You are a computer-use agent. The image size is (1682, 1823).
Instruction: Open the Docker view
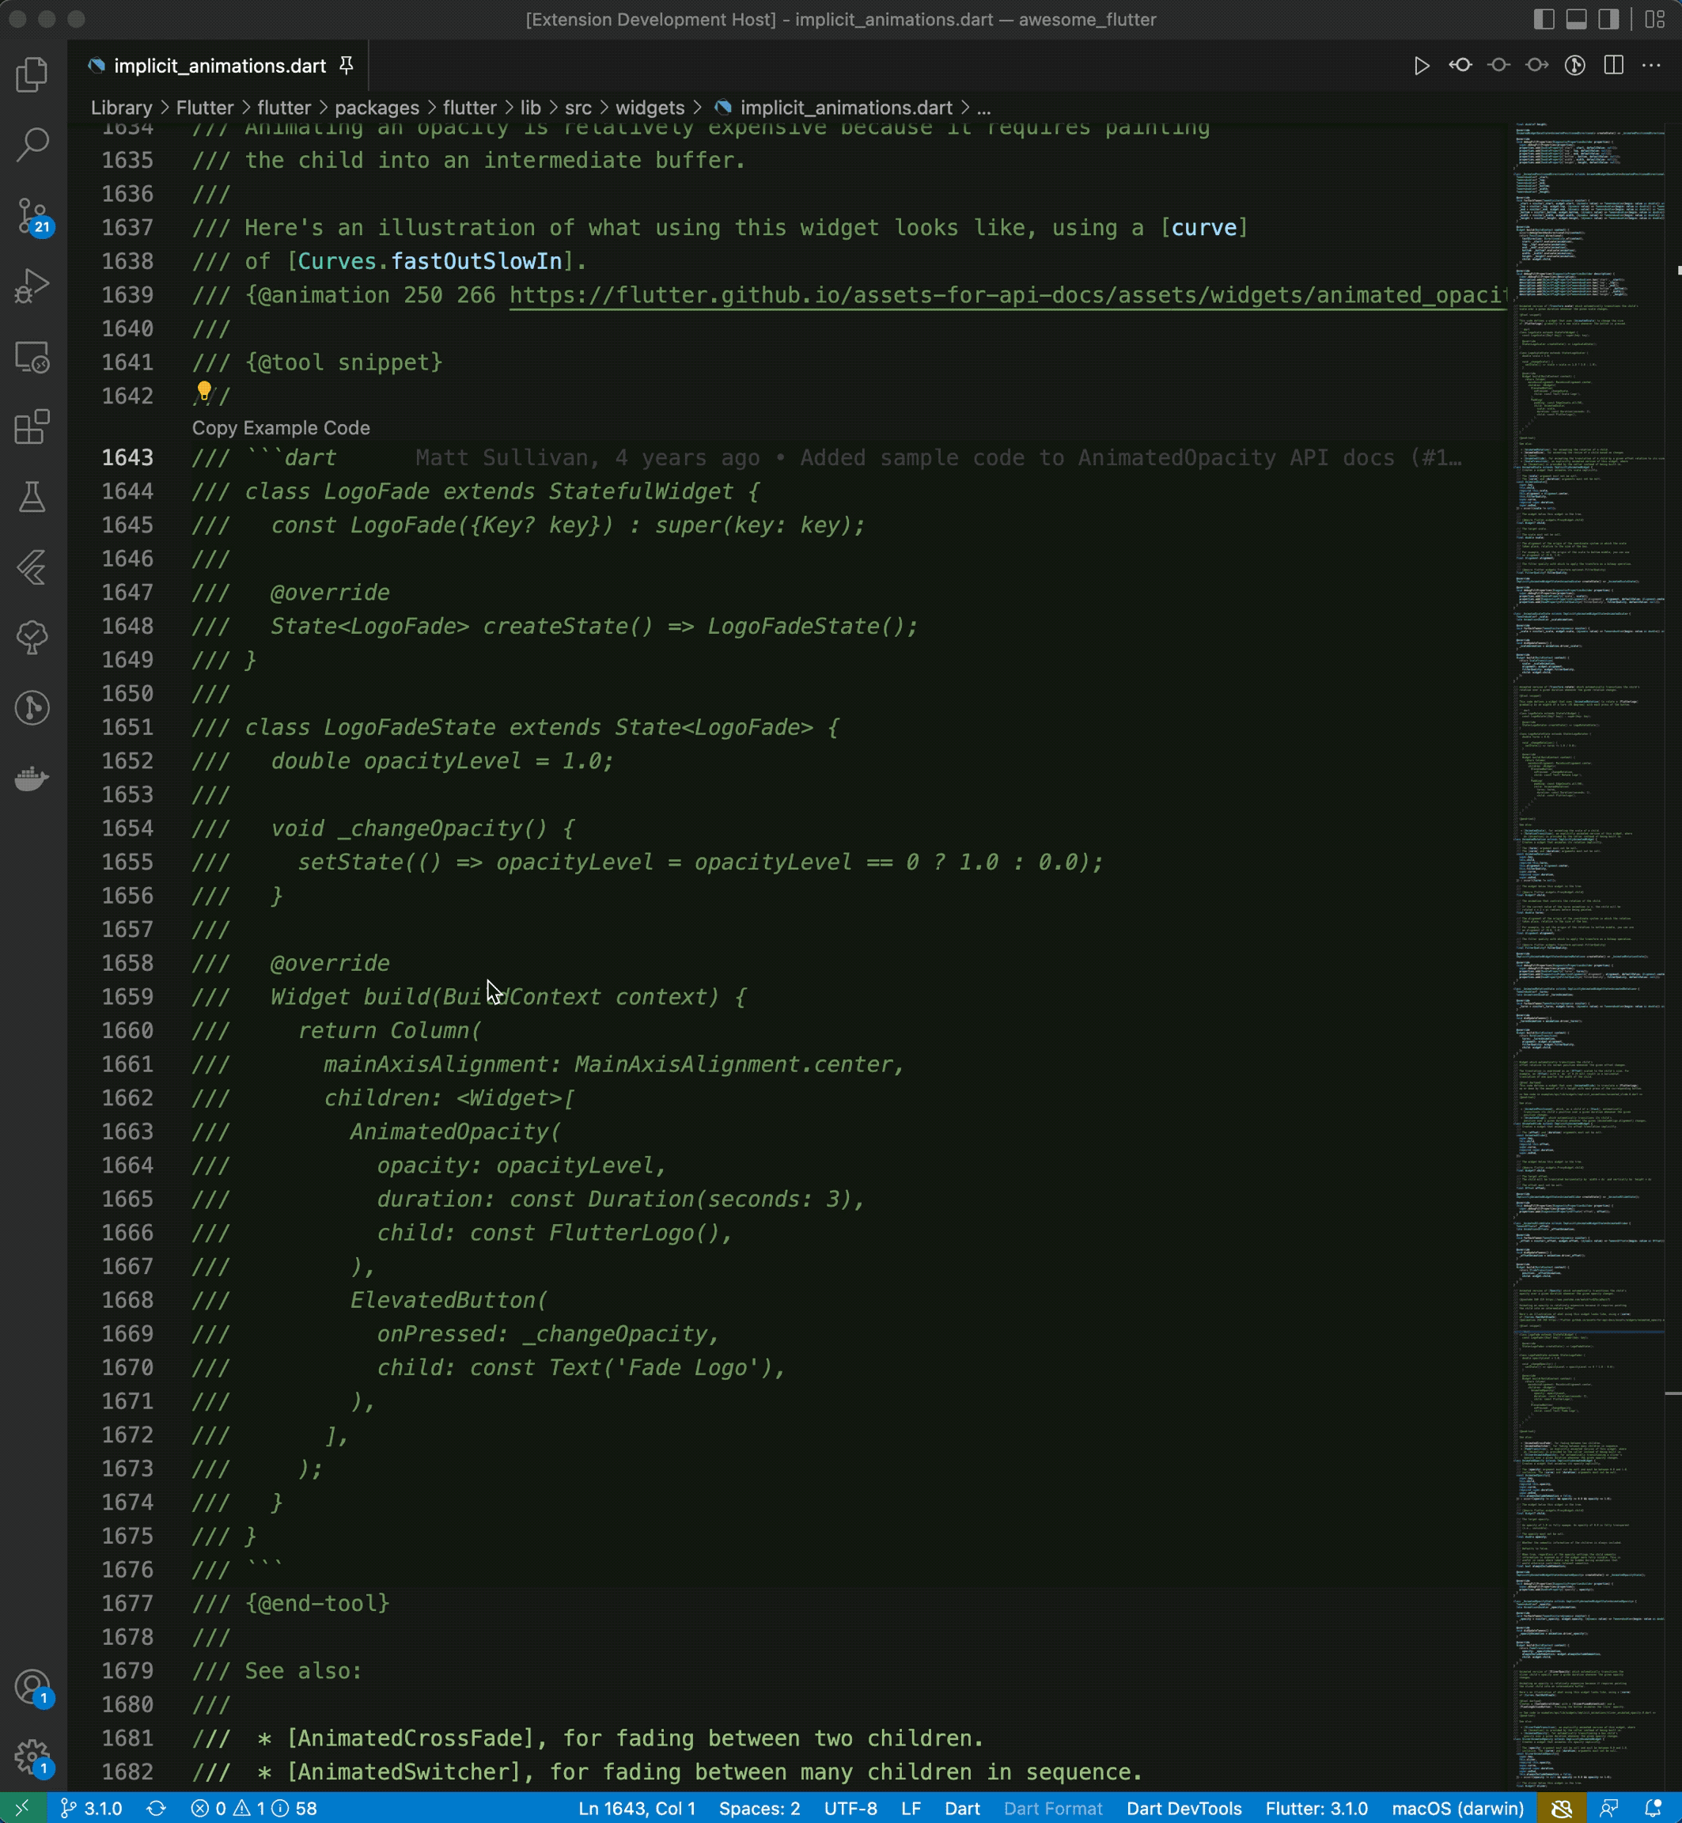point(32,779)
